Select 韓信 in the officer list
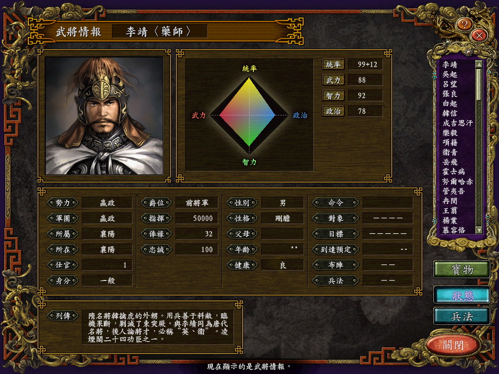The height and width of the screenshot is (374, 499). click(x=450, y=113)
